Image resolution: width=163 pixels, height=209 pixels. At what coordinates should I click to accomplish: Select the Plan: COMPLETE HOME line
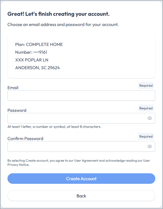[39, 45]
